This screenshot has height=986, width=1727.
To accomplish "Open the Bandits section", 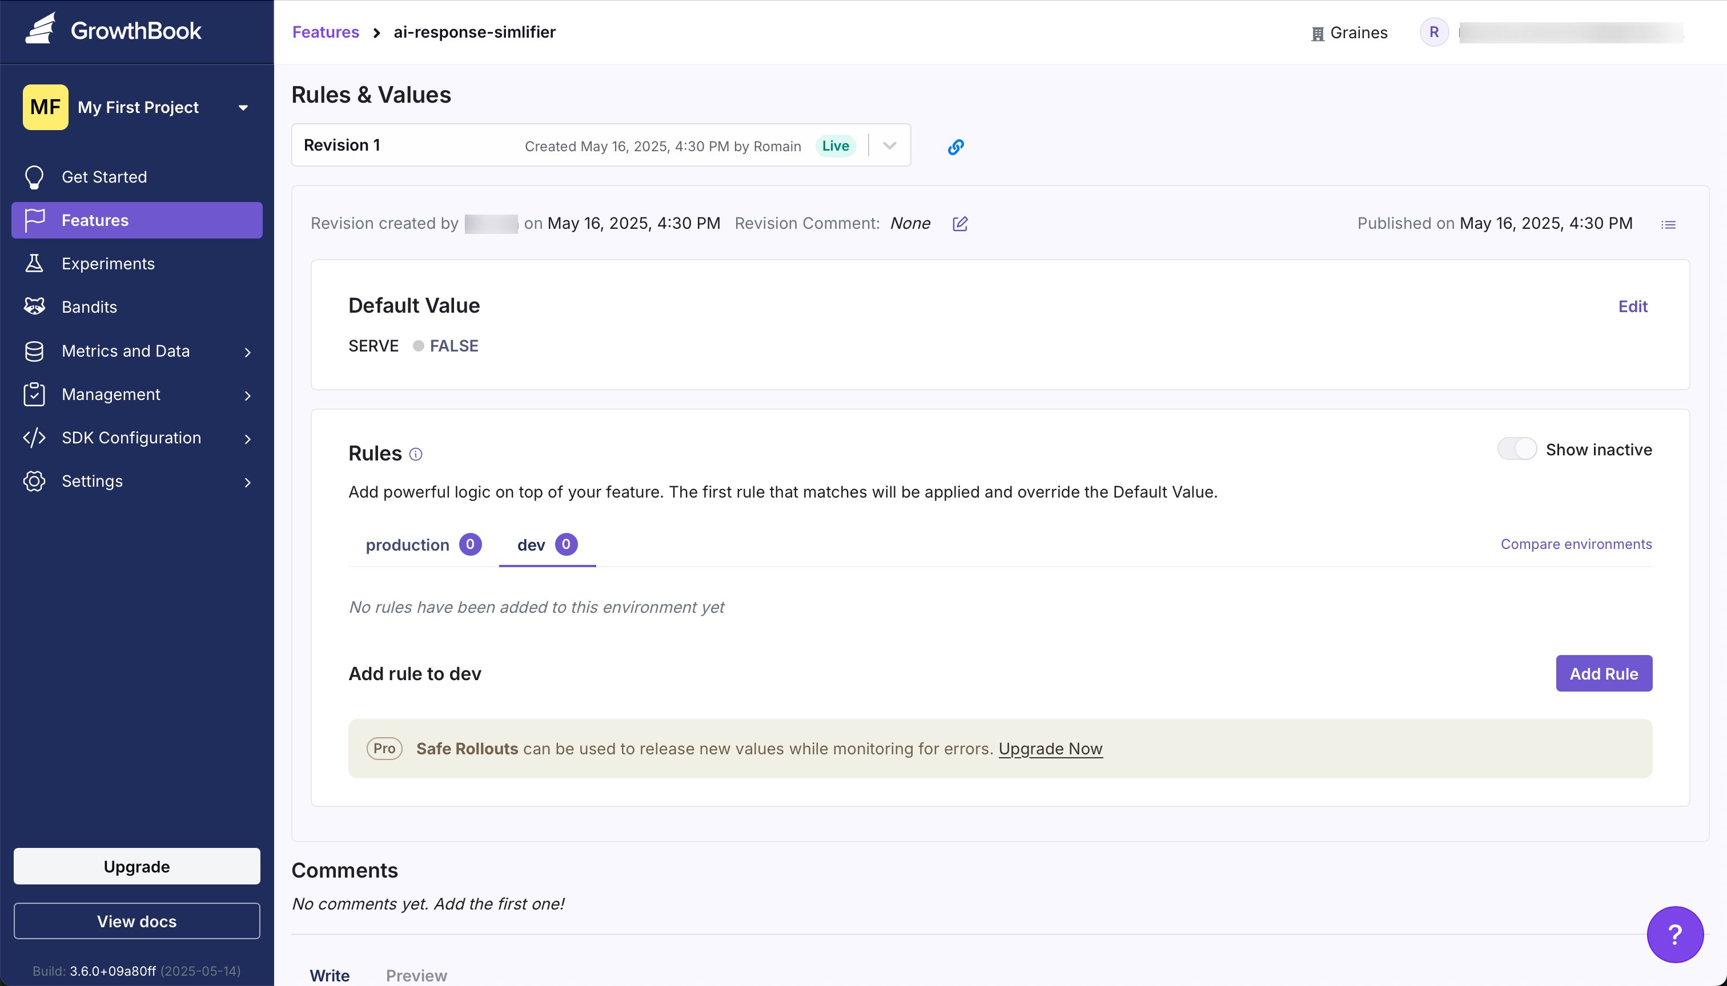I will pos(137,307).
